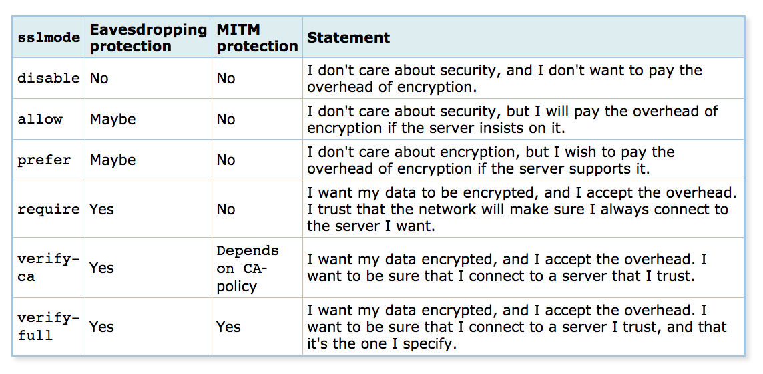Select the verify-full sslmode cell
Image resolution: width=763 pixels, height=374 pixels.
[x=49, y=327]
